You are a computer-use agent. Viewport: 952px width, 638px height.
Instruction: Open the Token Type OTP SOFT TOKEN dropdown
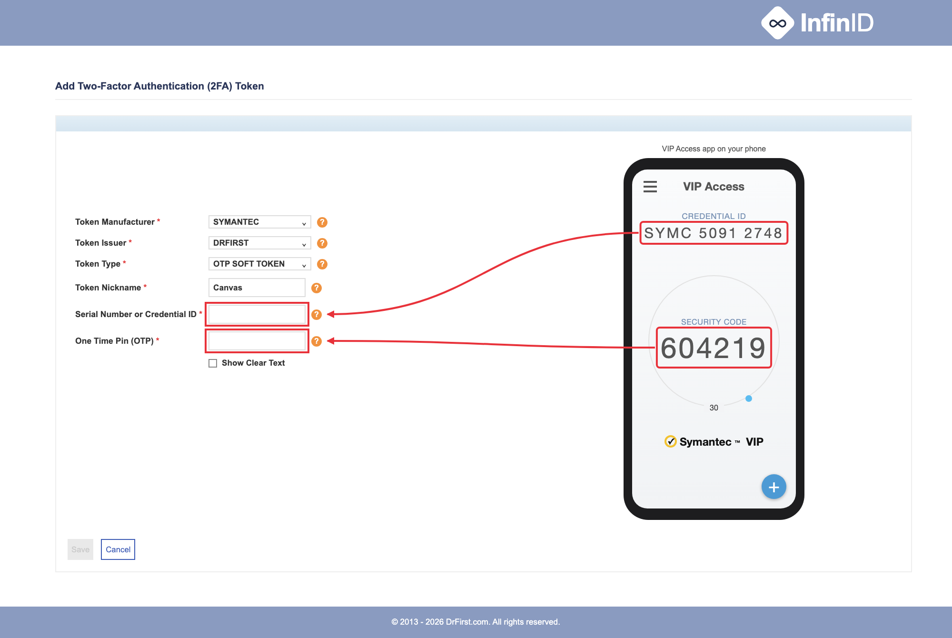point(259,264)
